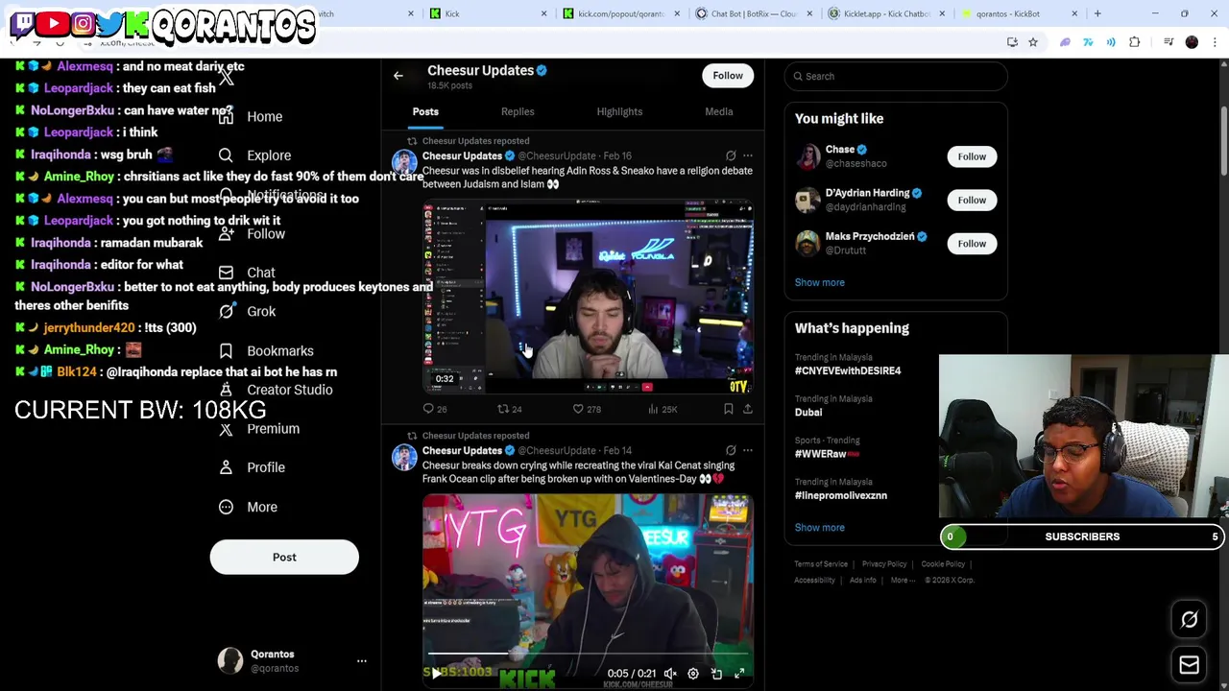Switch to the Chat Bot BotRix browser tab

754,13
